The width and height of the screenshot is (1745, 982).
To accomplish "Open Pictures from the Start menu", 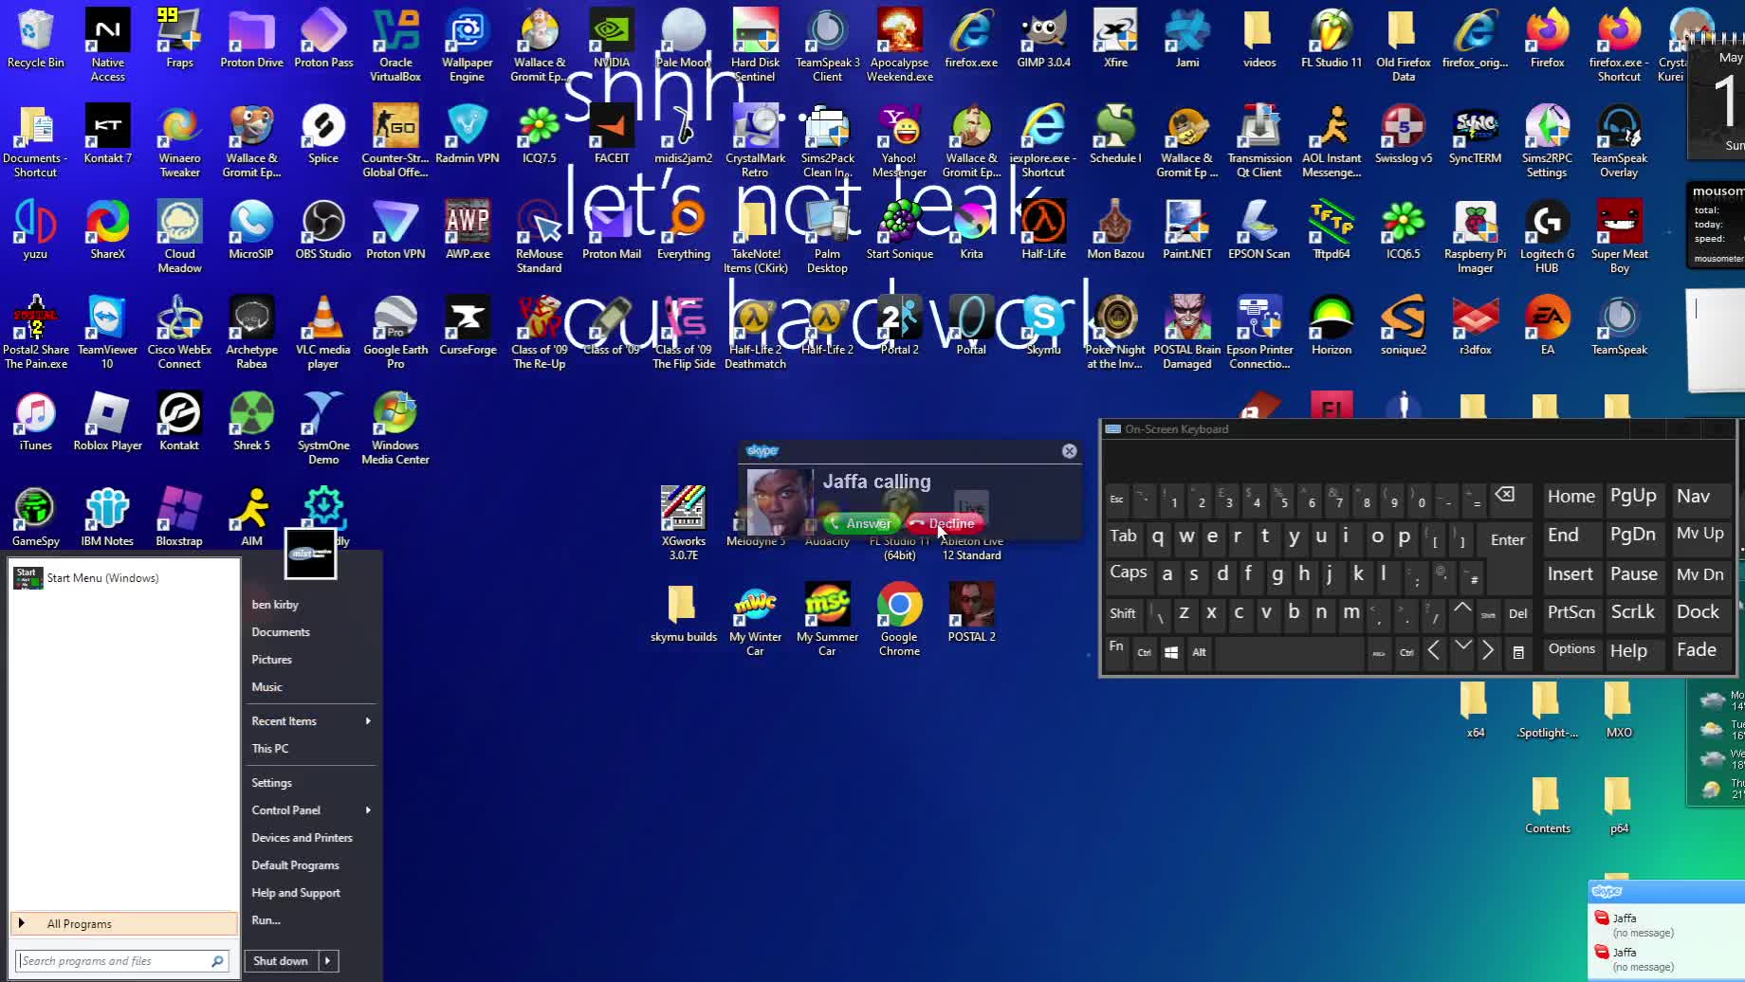I will (271, 660).
